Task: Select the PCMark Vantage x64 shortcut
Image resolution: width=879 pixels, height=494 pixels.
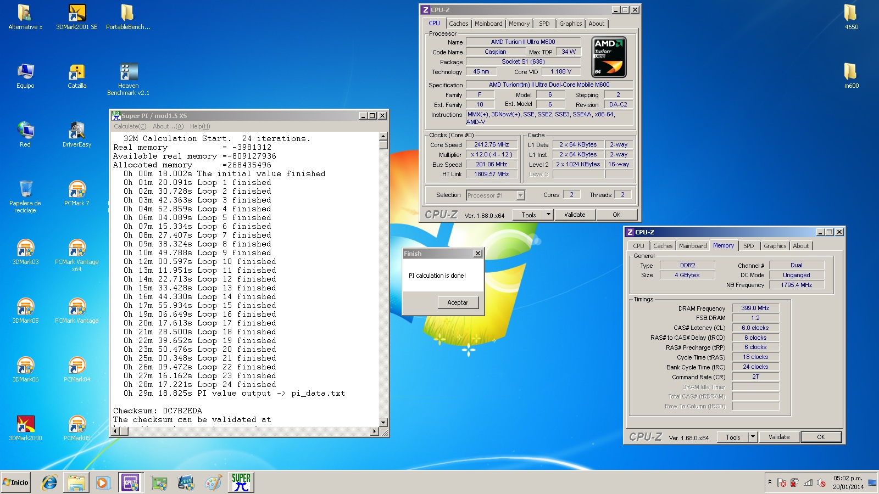Action: pos(77,255)
